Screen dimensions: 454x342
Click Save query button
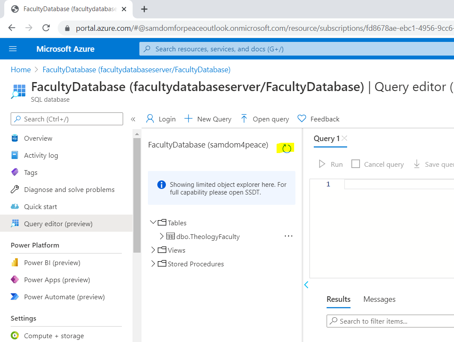click(433, 164)
